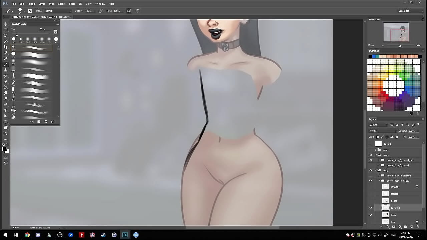Viewport: 427px width, 240px height.
Task: Click the brush Size slider
Action: [x=17, y=35]
